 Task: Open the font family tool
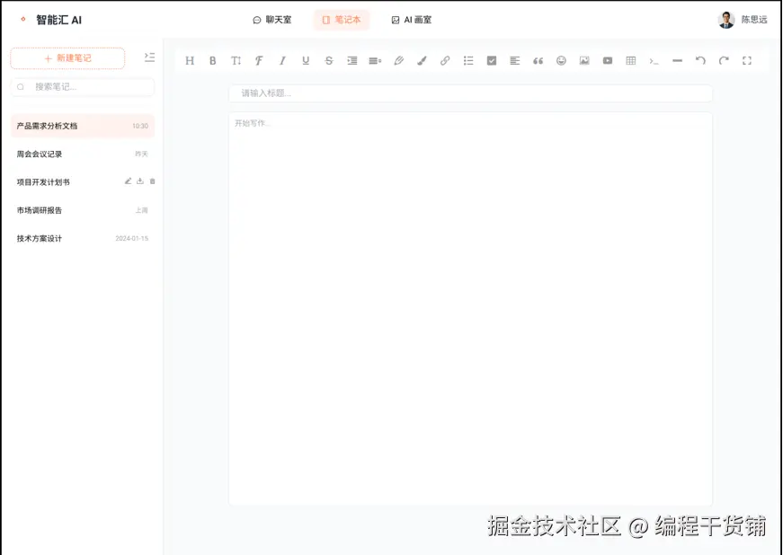tap(259, 61)
